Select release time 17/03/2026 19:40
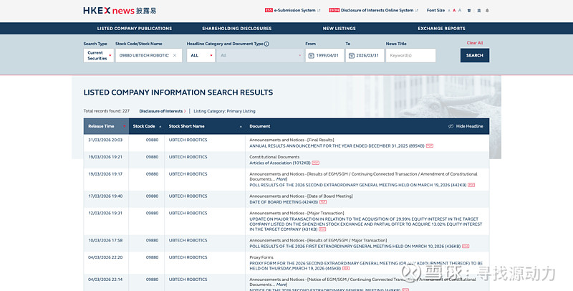 click(105, 196)
